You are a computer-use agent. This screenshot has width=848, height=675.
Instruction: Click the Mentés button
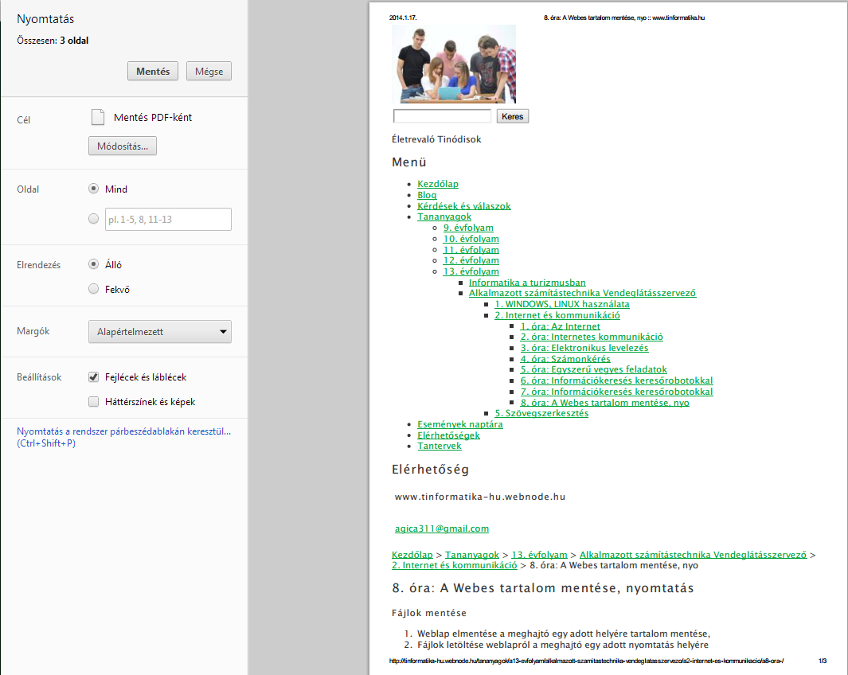(x=153, y=71)
